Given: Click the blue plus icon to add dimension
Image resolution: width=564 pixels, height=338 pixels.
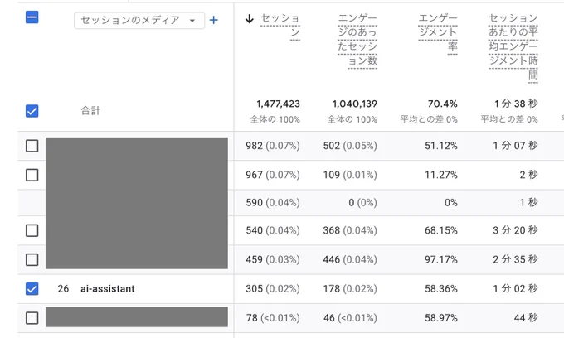Looking at the screenshot, I should (x=214, y=20).
